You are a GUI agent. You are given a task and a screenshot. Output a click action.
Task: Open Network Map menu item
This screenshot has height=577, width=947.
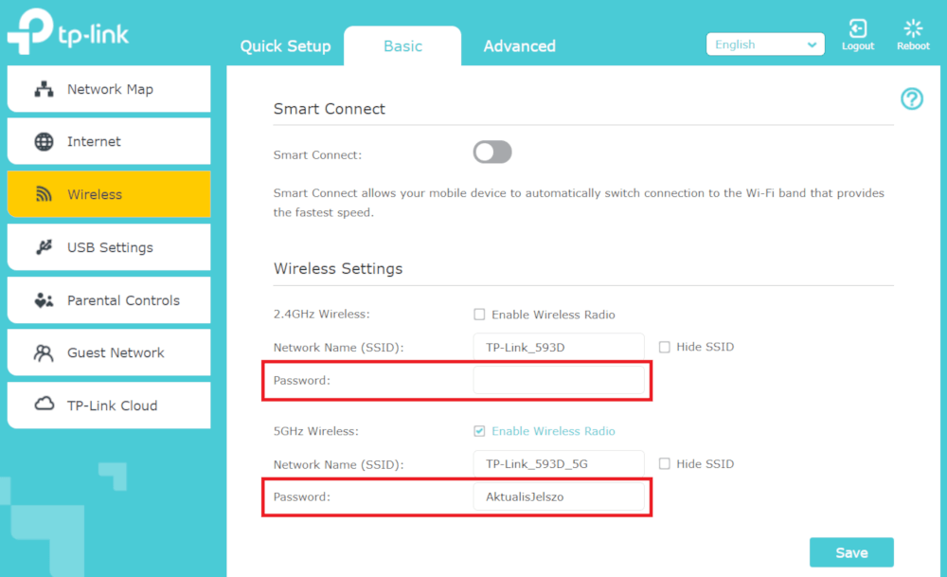click(109, 89)
